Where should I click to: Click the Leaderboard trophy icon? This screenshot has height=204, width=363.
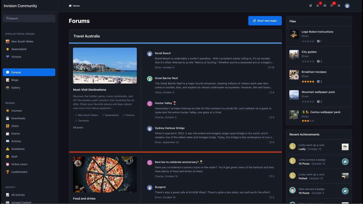8,172
